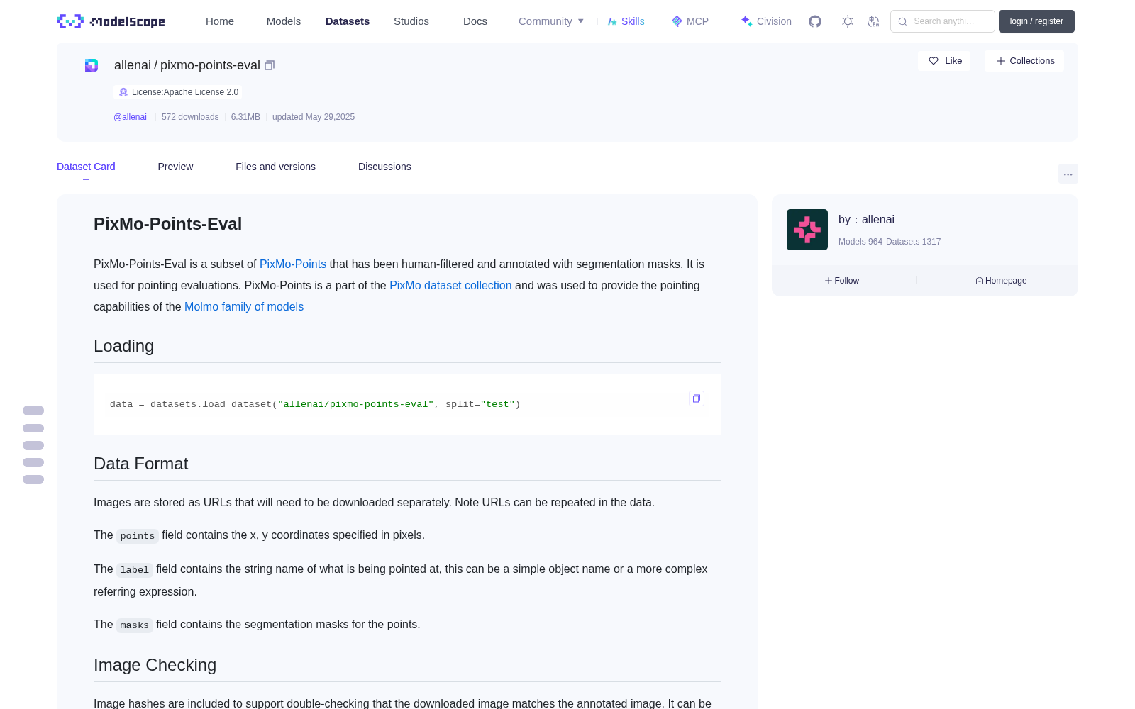1135x709 pixels.
Task: Open the GitHub icon link
Action: pos(815,21)
